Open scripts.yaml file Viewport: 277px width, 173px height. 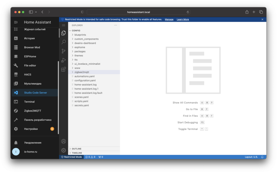(x=94, y=101)
